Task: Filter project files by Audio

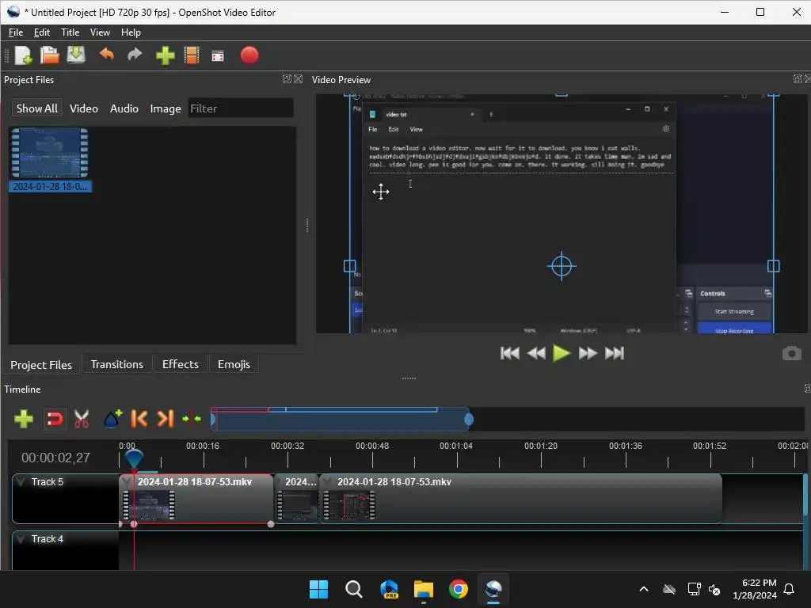Action: point(124,108)
